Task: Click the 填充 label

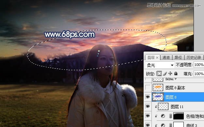Action: click(188, 74)
